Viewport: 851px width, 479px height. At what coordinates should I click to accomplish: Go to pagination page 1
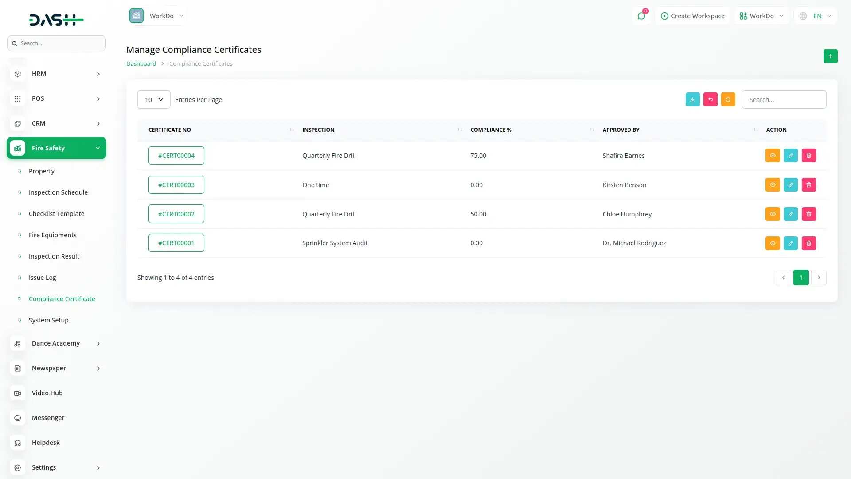(800, 278)
